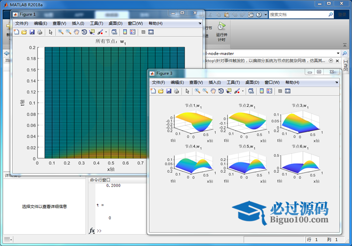
Task: Activate Pan hand tool in Figure 1
Action: [x=76, y=32]
